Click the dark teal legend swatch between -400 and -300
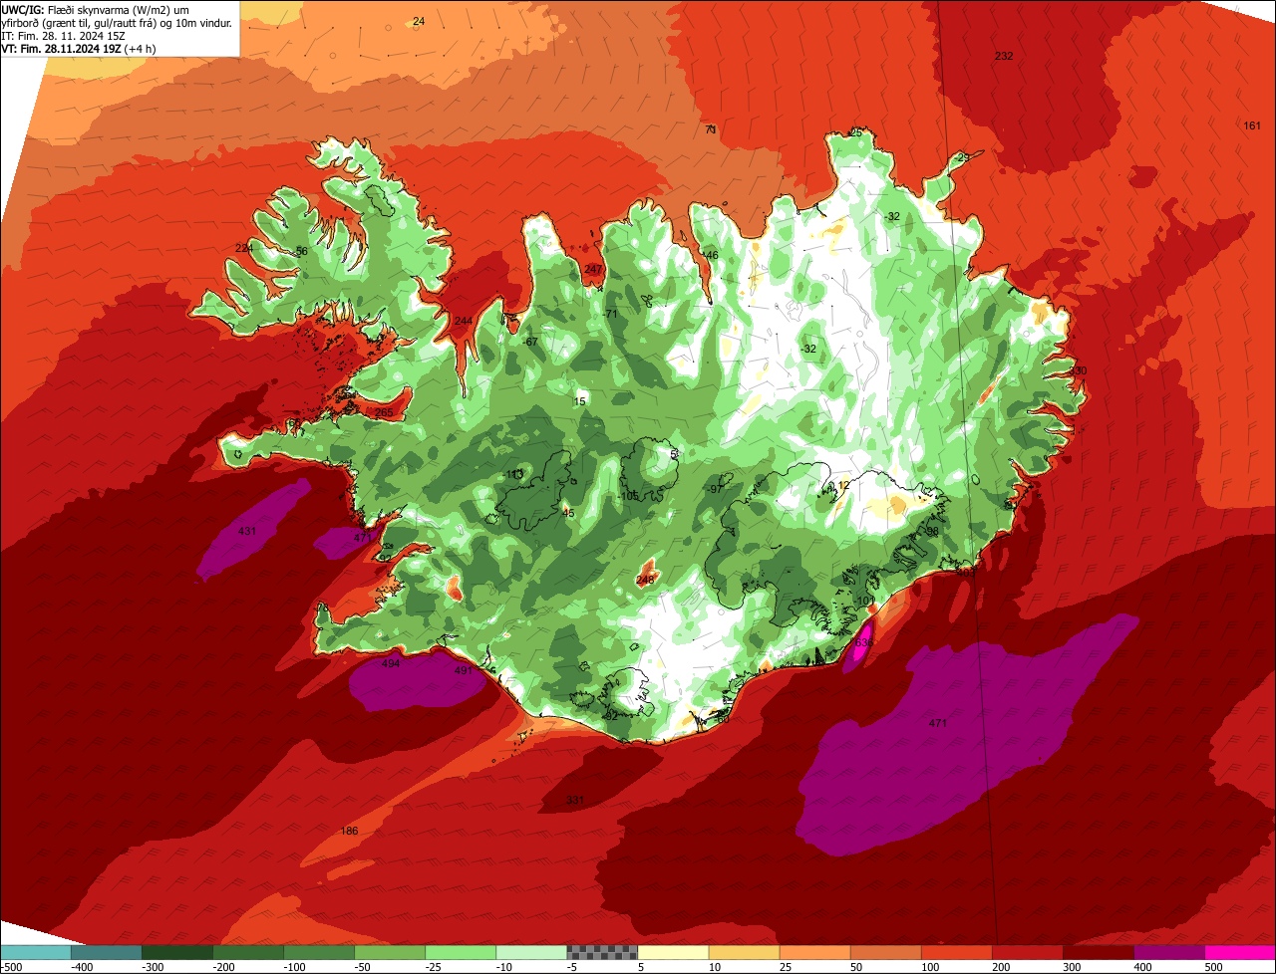This screenshot has height=974, width=1276. click(106, 952)
